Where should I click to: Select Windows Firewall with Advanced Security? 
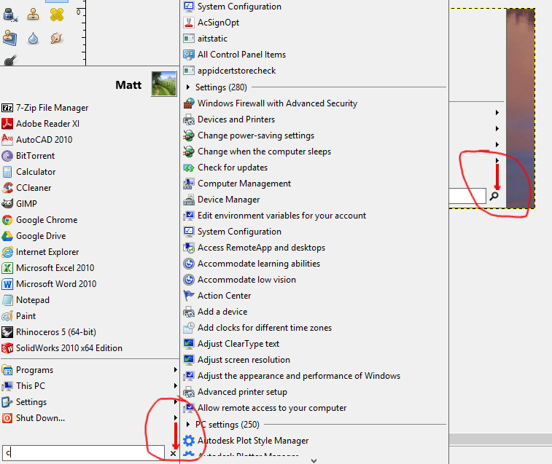(x=277, y=103)
